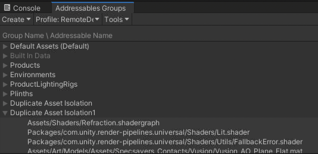
Task: Select the Vusion_AO_Plane_Flat.mat entry
Action: 165,151
